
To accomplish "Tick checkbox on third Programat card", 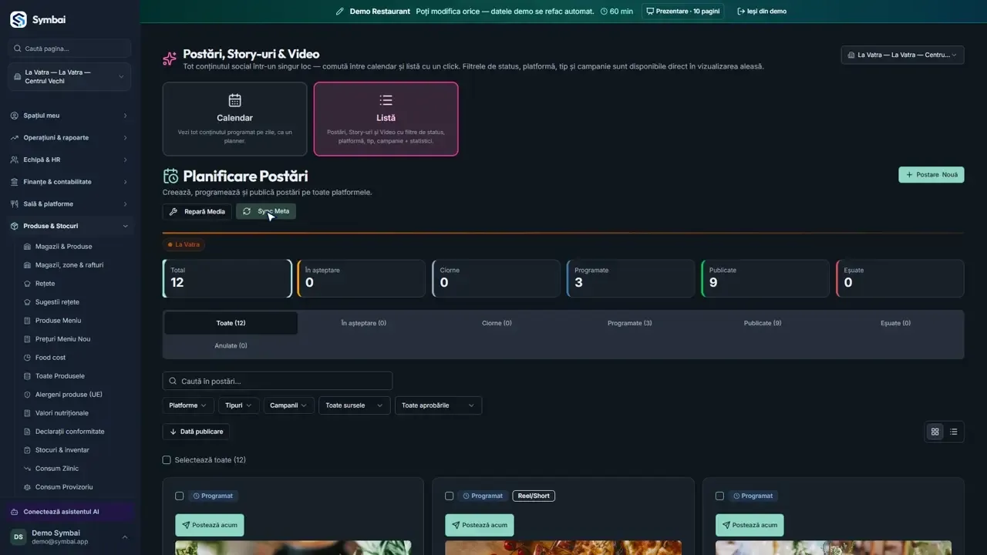I will (x=719, y=496).
